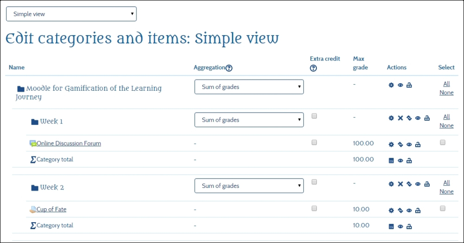Open the Simple view dropdown at top
Viewport: 464px width, 243px height.
[x=71, y=14]
